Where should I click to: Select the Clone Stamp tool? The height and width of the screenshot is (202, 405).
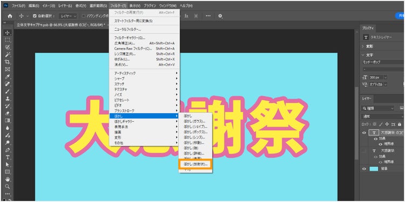(8, 99)
